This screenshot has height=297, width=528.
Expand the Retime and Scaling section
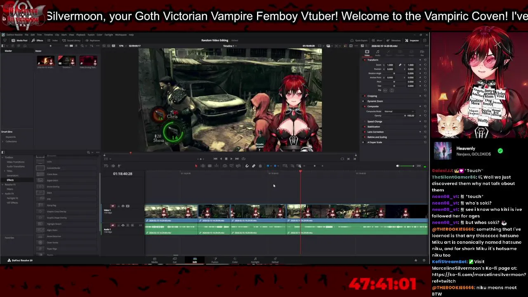[377, 137]
